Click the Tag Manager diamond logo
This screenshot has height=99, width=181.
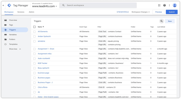pyautogui.click(x=9, y=5)
